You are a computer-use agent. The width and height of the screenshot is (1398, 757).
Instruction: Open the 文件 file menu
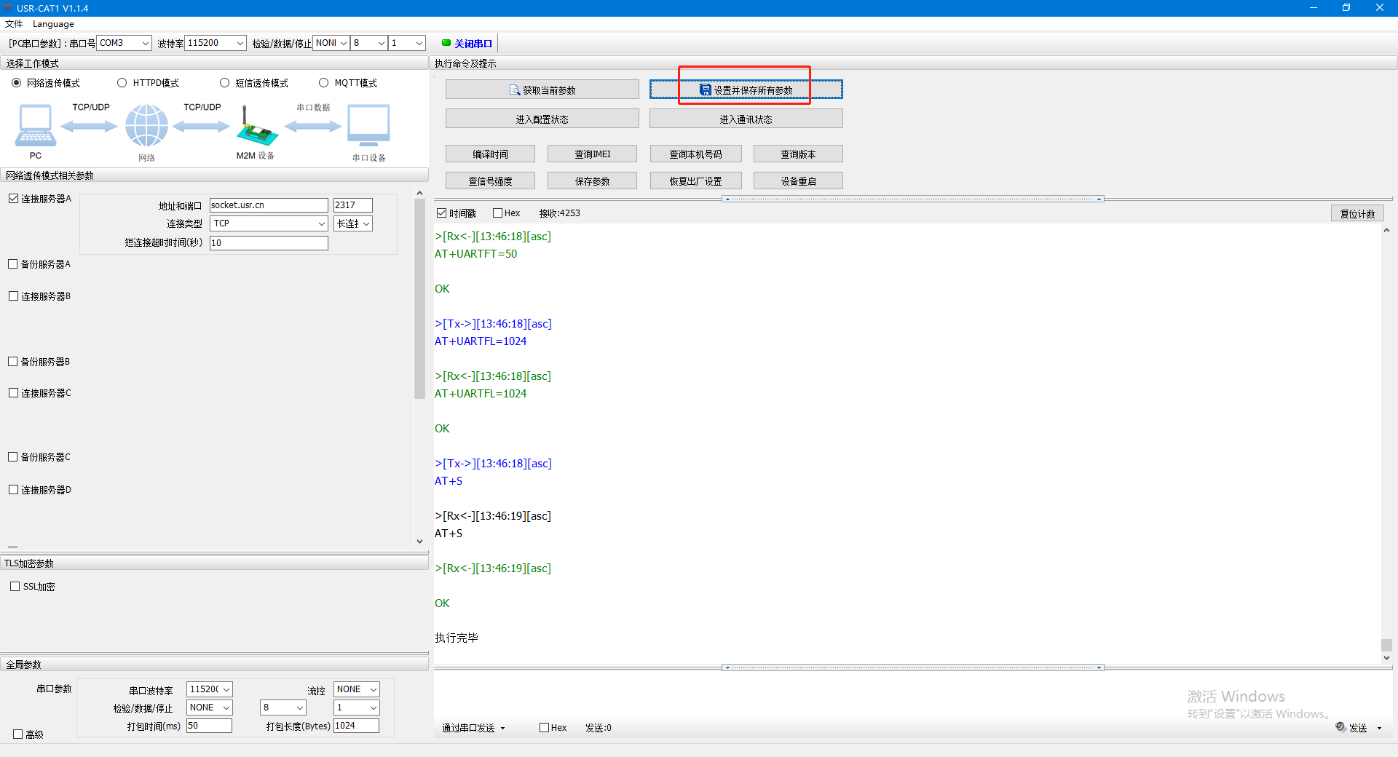14,24
